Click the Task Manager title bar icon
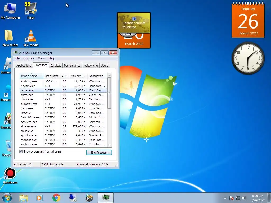 pos(16,53)
